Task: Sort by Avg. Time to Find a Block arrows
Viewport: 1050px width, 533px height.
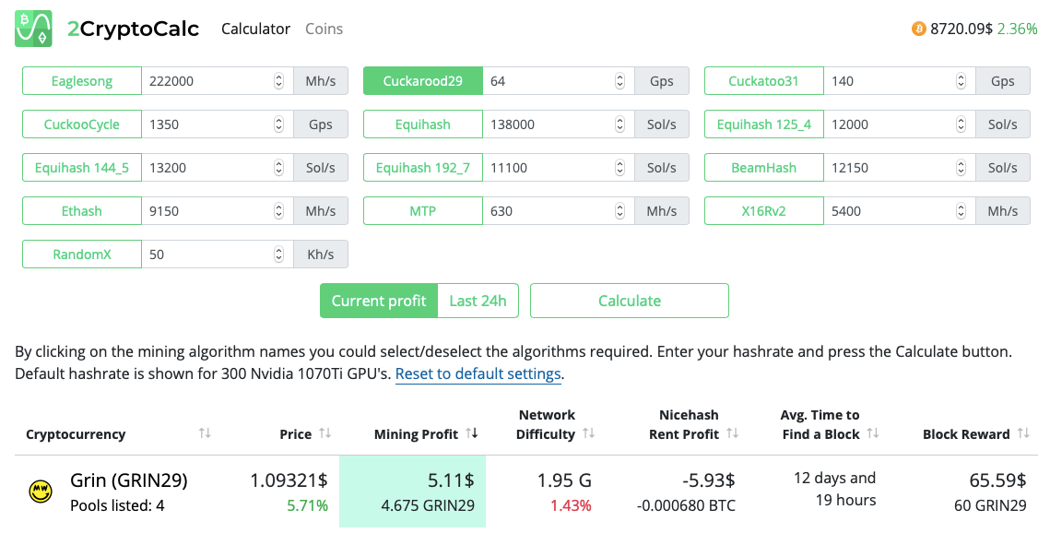Action: click(x=873, y=433)
